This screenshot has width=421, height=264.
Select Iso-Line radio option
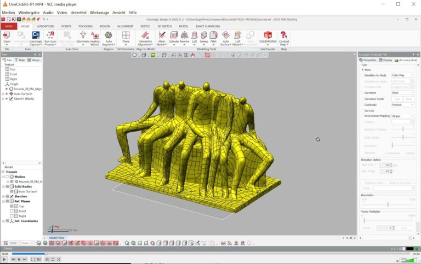[362, 110]
